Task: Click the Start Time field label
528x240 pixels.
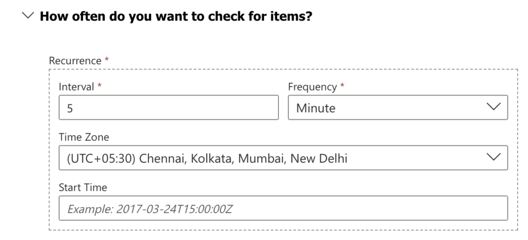Action: (x=83, y=187)
